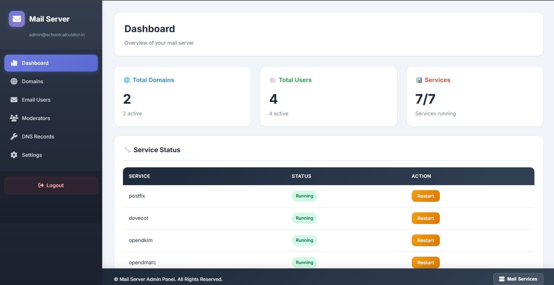The image size is (554, 285).
Task: Restart the postfix service
Action: 426,196
